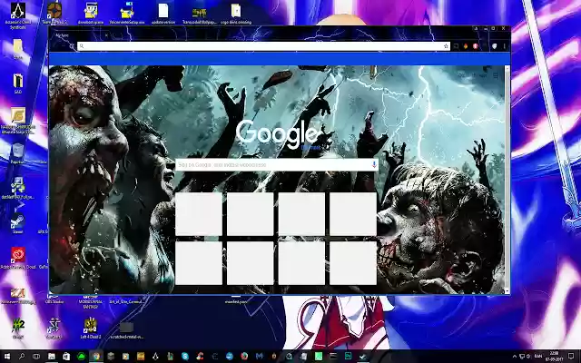This screenshot has width=581, height=363.
Task: Open the Steam desktop shortcut
Action: pos(17,223)
